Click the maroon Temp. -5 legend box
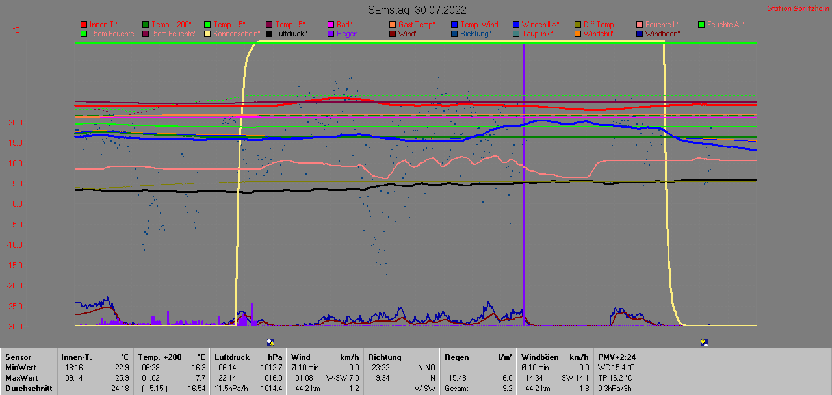 269,25
